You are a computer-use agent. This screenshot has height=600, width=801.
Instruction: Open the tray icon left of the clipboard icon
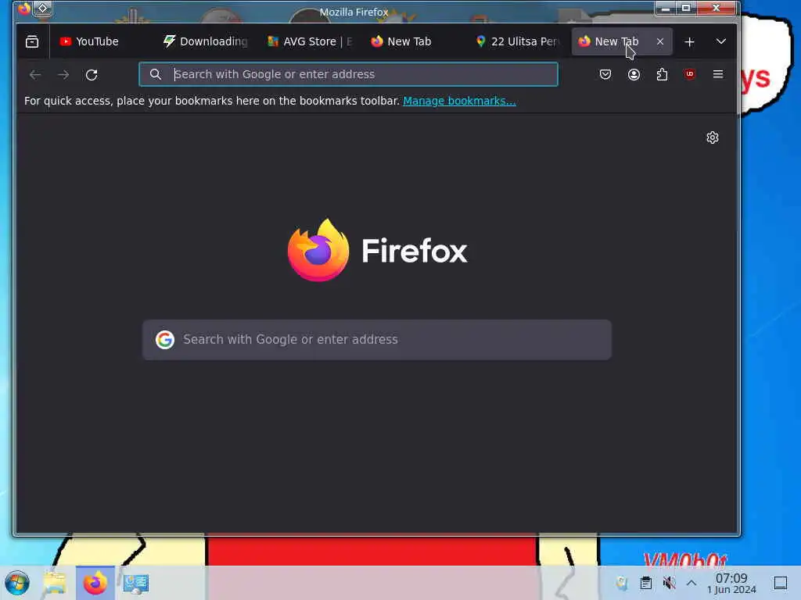(622, 583)
